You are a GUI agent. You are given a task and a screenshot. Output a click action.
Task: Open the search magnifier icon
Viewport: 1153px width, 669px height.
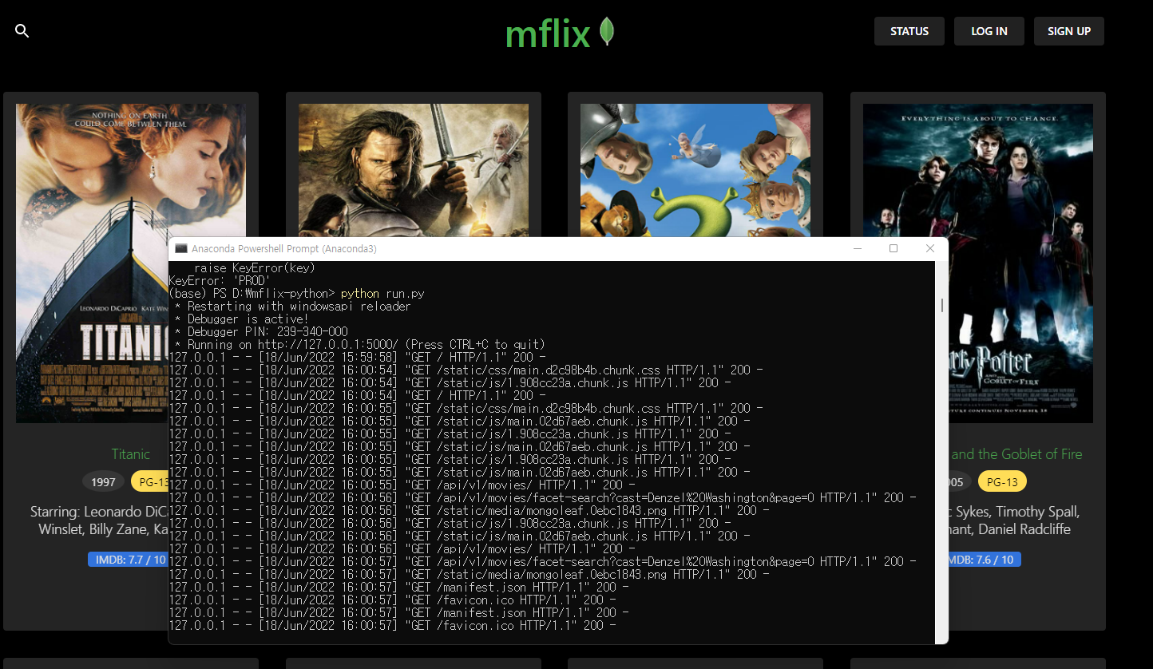pyautogui.click(x=22, y=31)
